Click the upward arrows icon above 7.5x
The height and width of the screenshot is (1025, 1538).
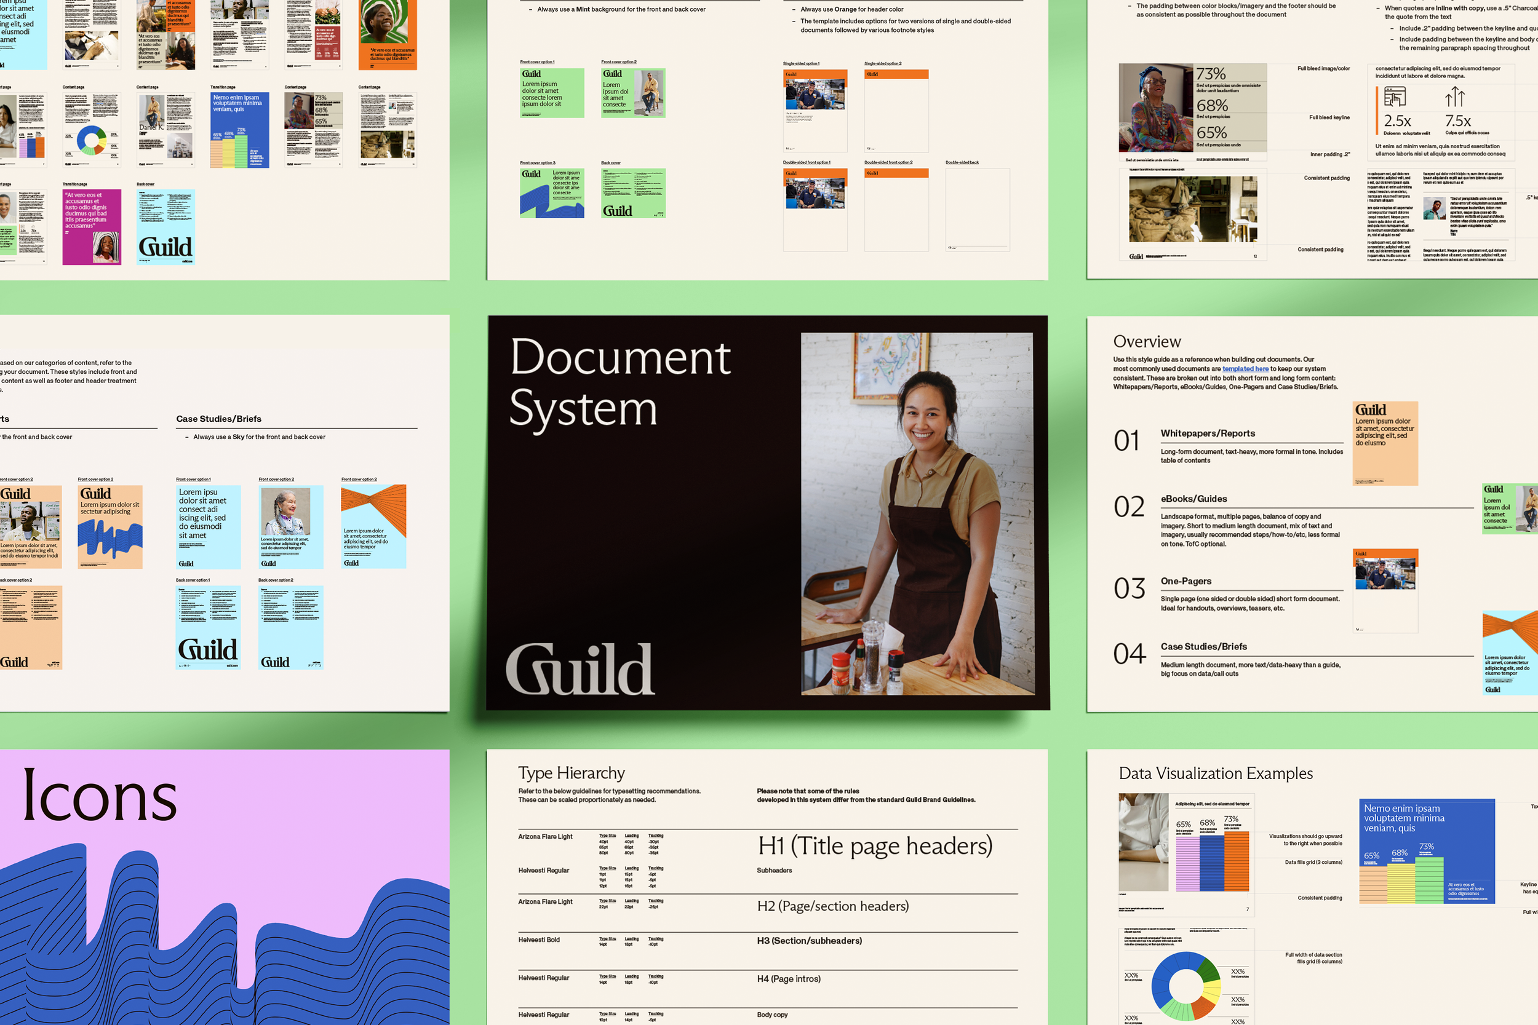pos(1454,98)
